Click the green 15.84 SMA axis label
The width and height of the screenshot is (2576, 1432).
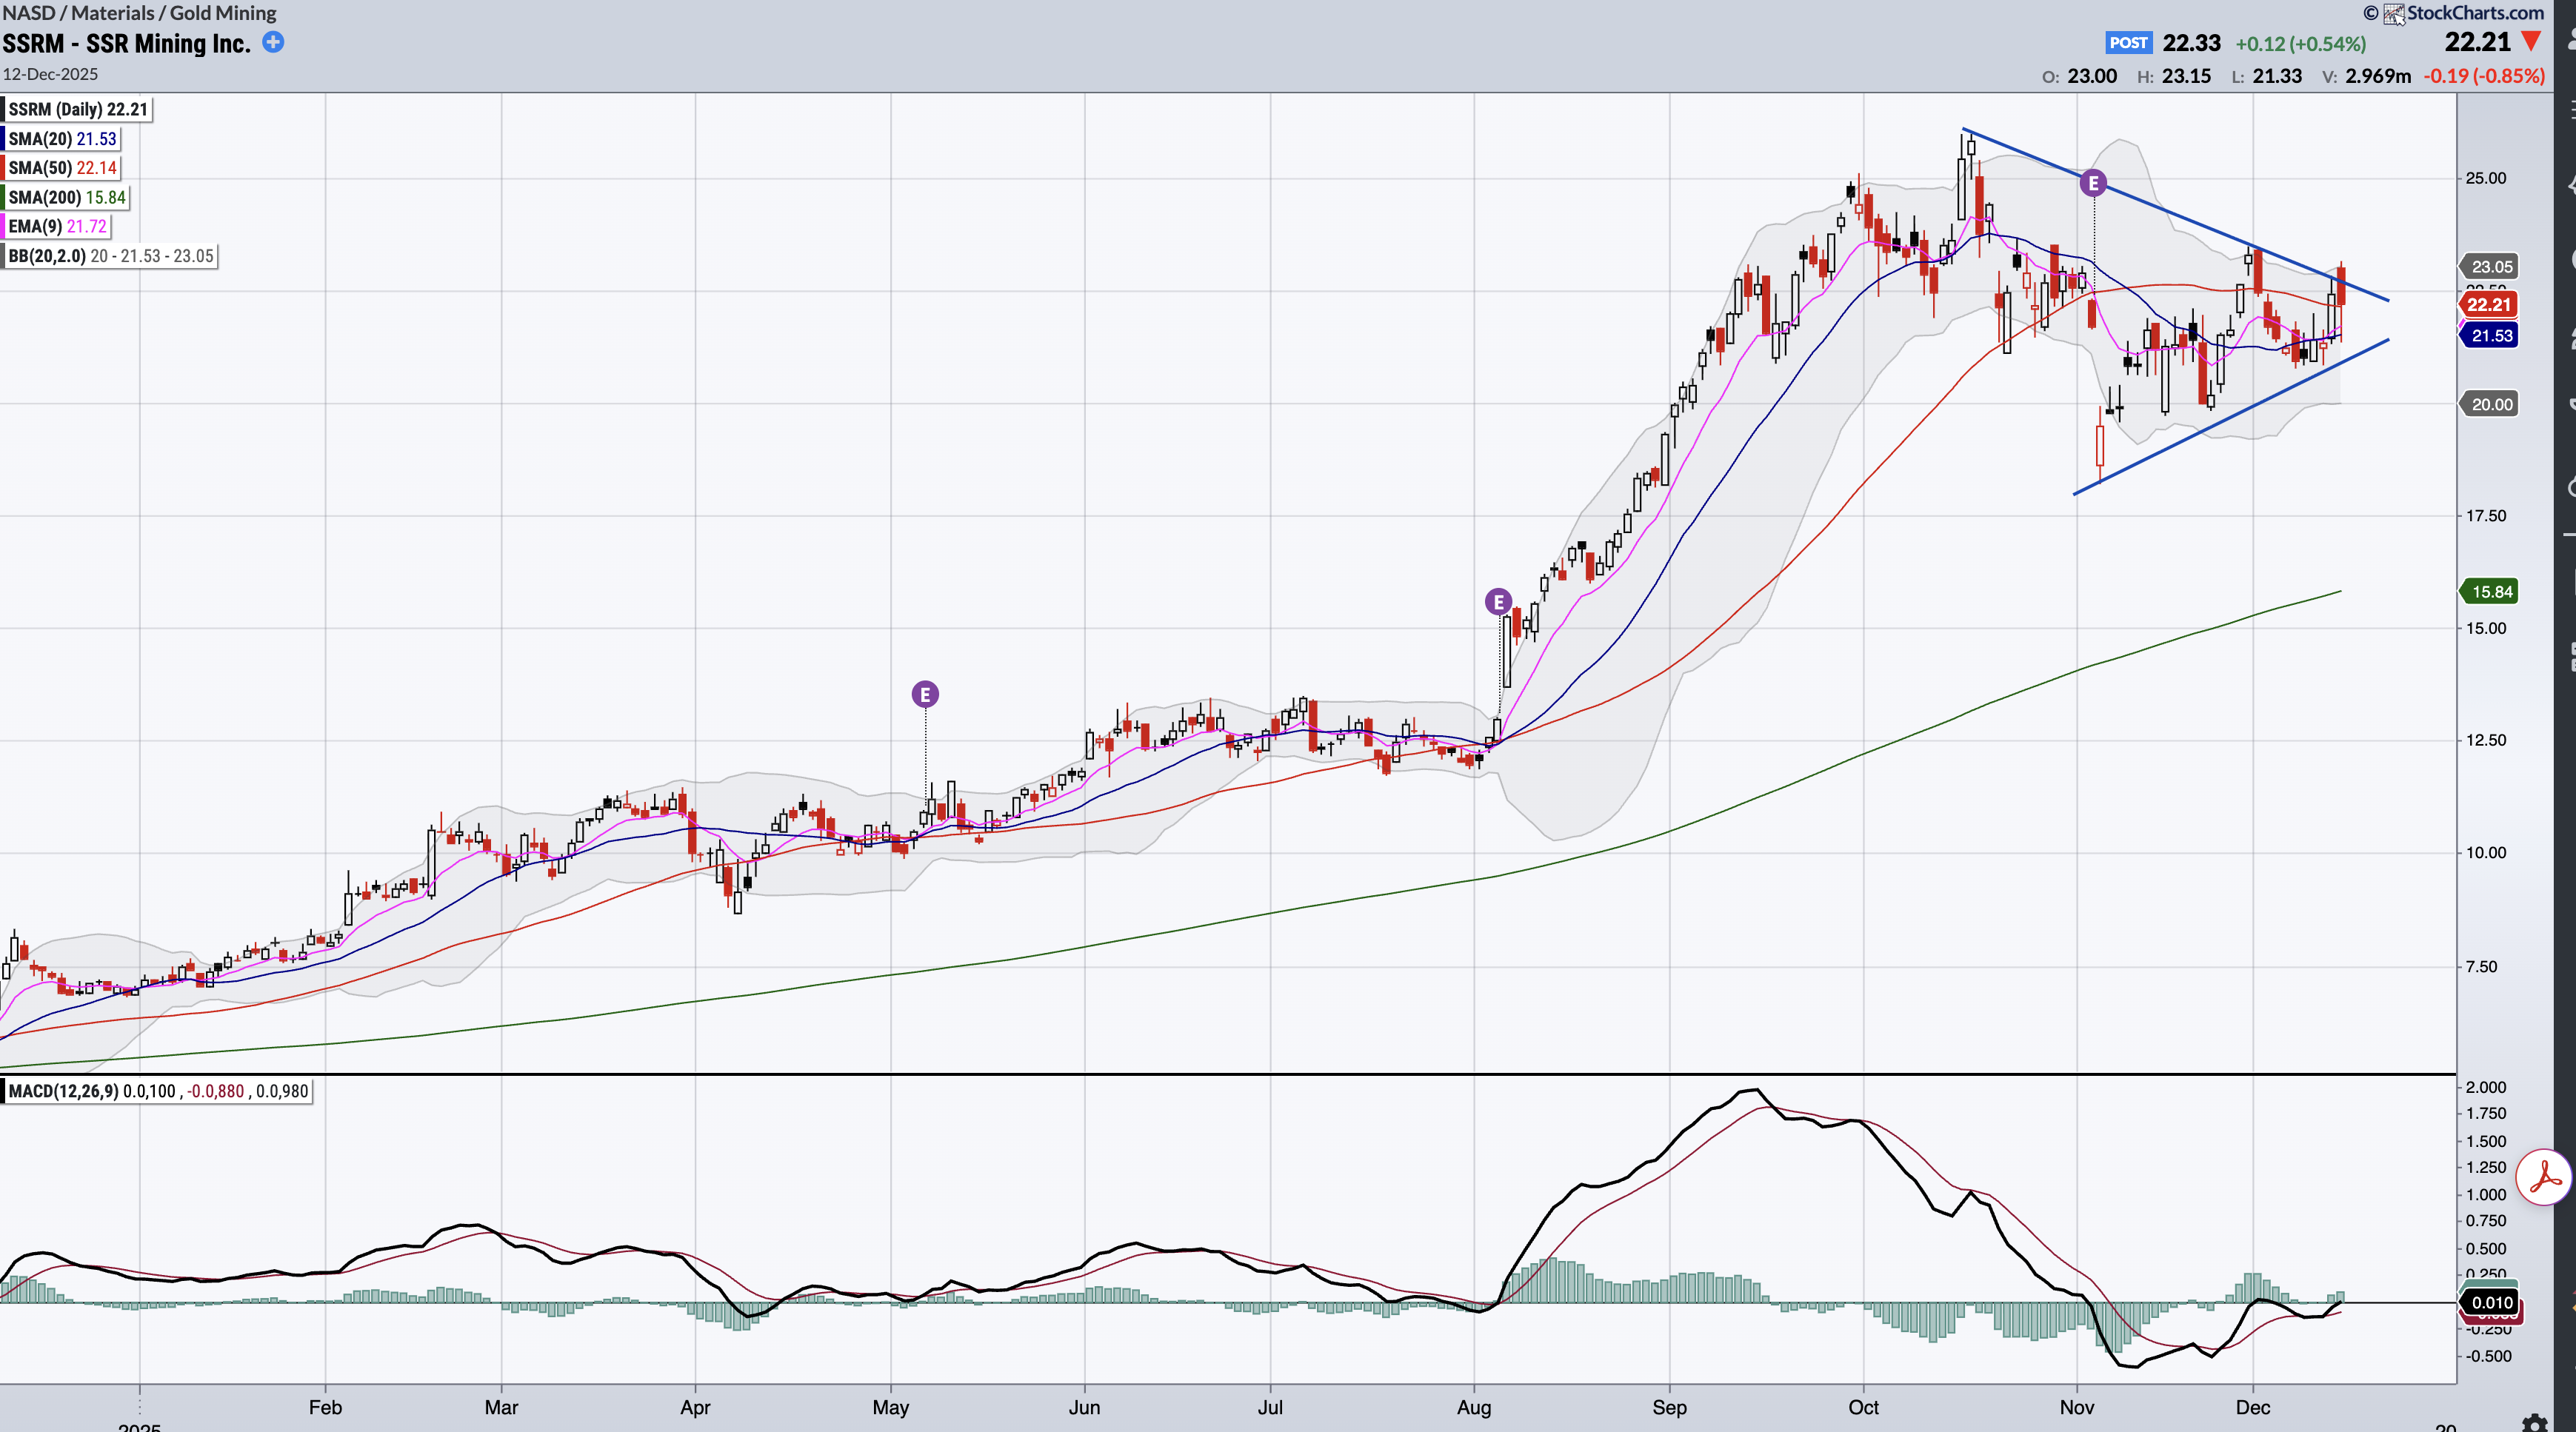[2491, 591]
